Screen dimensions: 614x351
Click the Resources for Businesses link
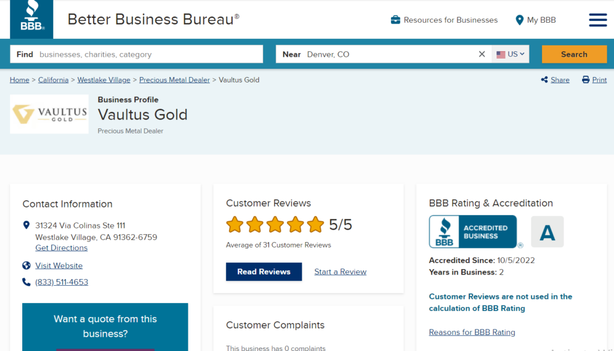tap(450, 20)
